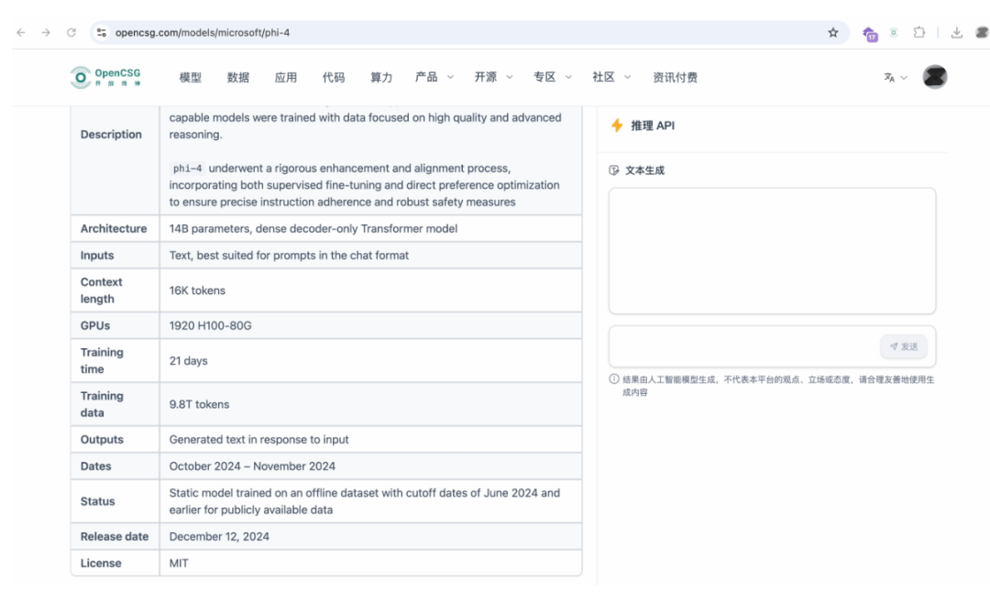Click the address bar URL
This screenshot has width=990, height=602.
tap(202, 32)
